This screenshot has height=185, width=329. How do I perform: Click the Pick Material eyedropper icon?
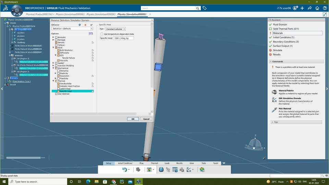pos(274,110)
